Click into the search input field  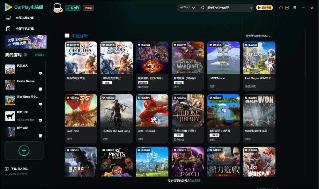pos(228,8)
